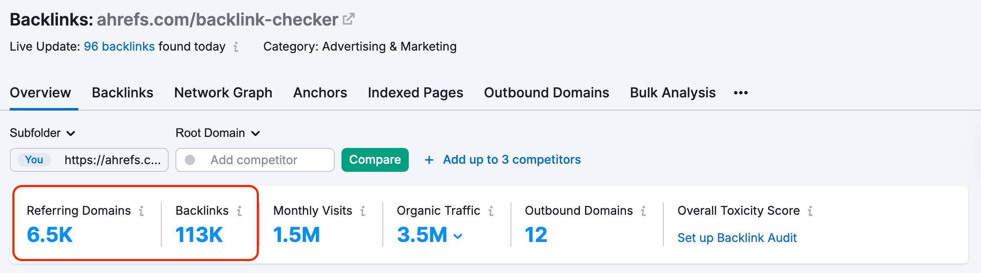The height and width of the screenshot is (273, 981).
Task: Open the Anchors tab
Action: (x=320, y=93)
